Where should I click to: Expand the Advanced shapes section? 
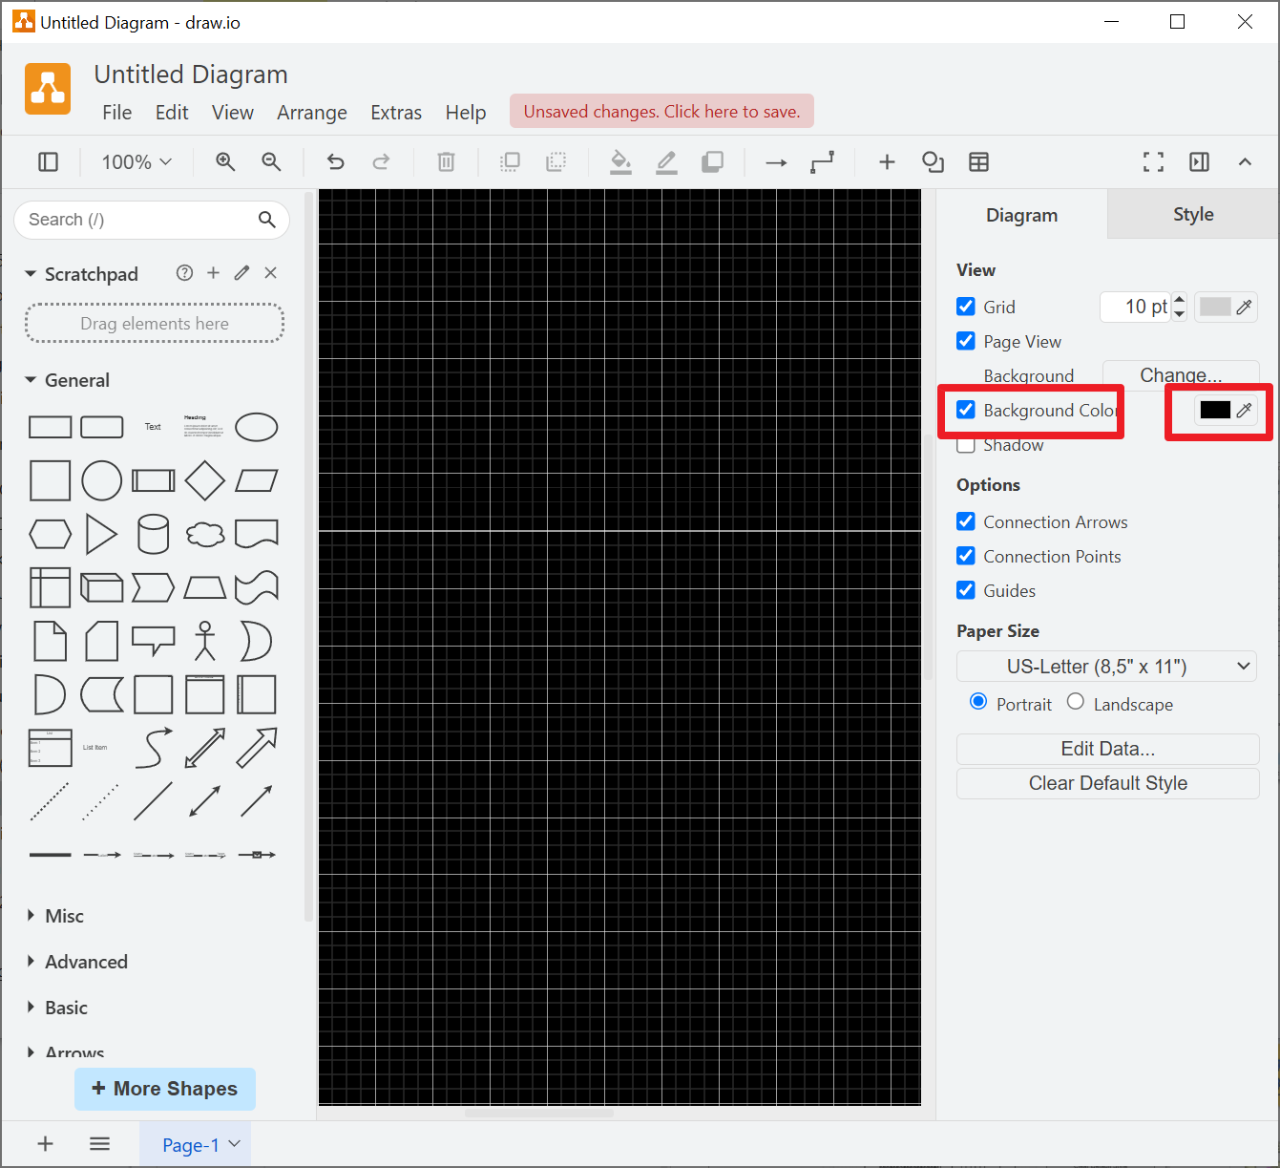tap(31, 962)
